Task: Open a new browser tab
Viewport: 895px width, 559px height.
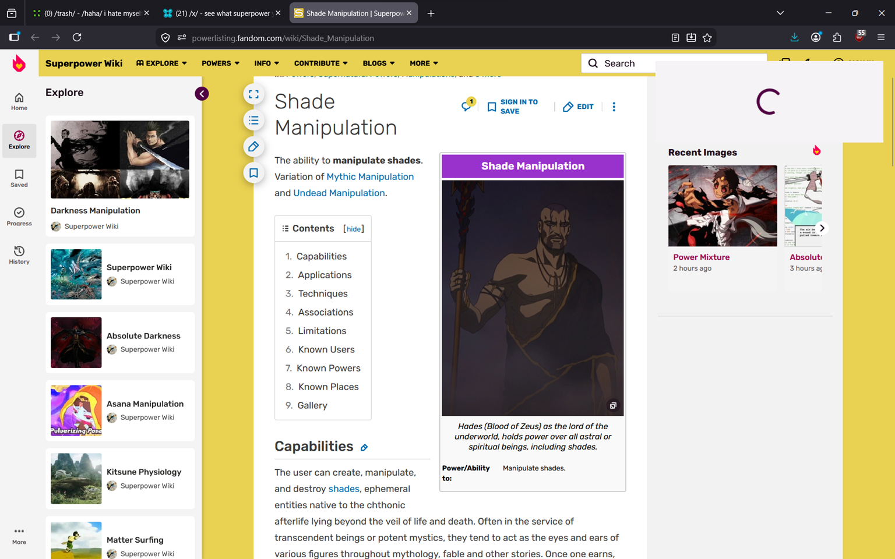Action: 431,13
